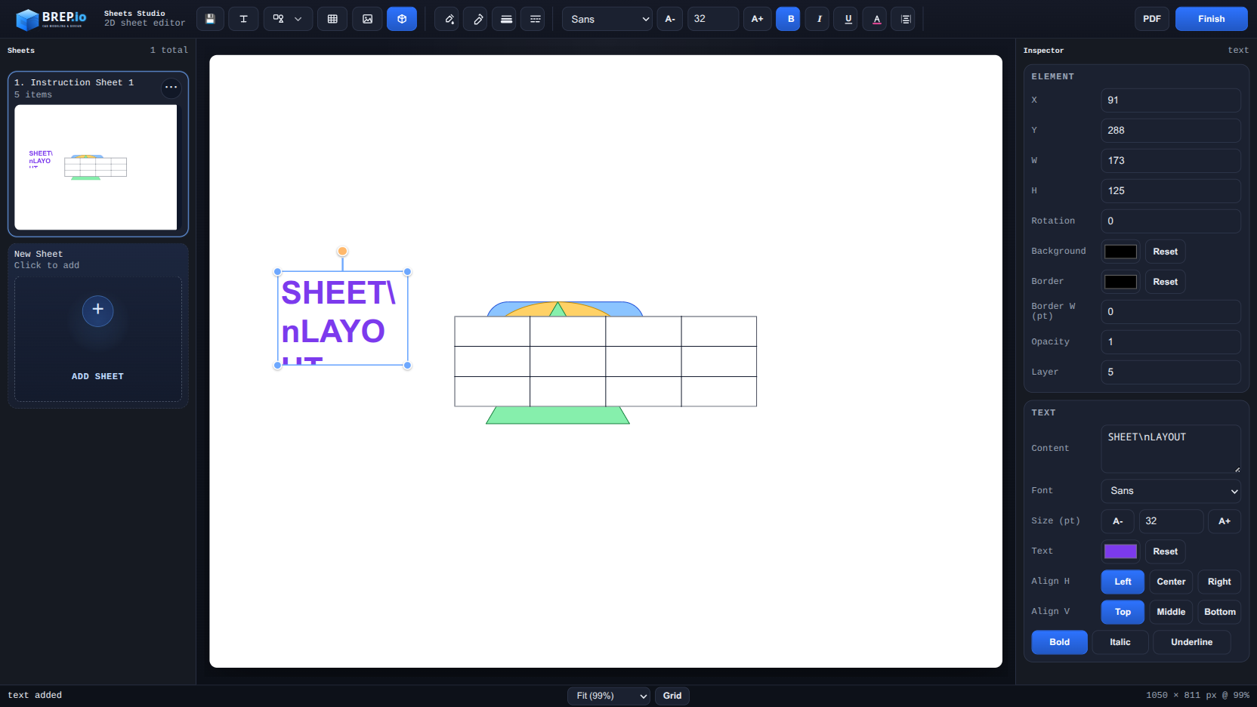
Task: Select the green trapezoid shape on canvas
Action: pos(557,415)
